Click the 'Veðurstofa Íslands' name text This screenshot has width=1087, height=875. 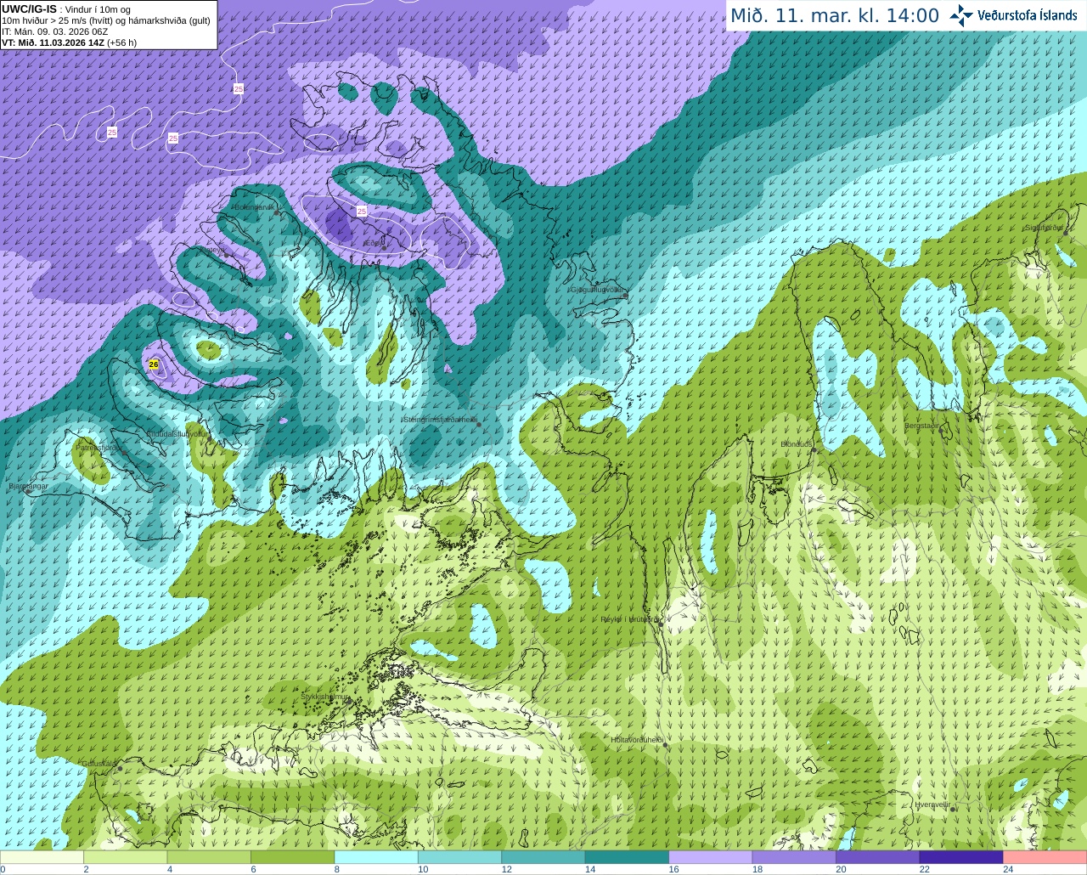click(1028, 15)
